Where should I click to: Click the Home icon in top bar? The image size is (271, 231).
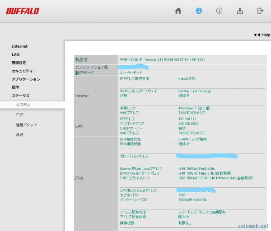[178, 11]
